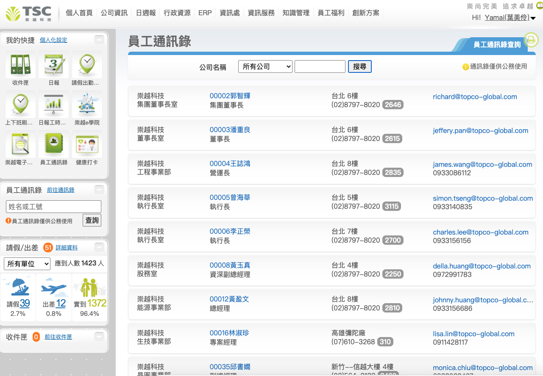Image resolution: width=543 pixels, height=376 pixels.
Task: Collapse the 收件匣 panel
Action: (99, 337)
